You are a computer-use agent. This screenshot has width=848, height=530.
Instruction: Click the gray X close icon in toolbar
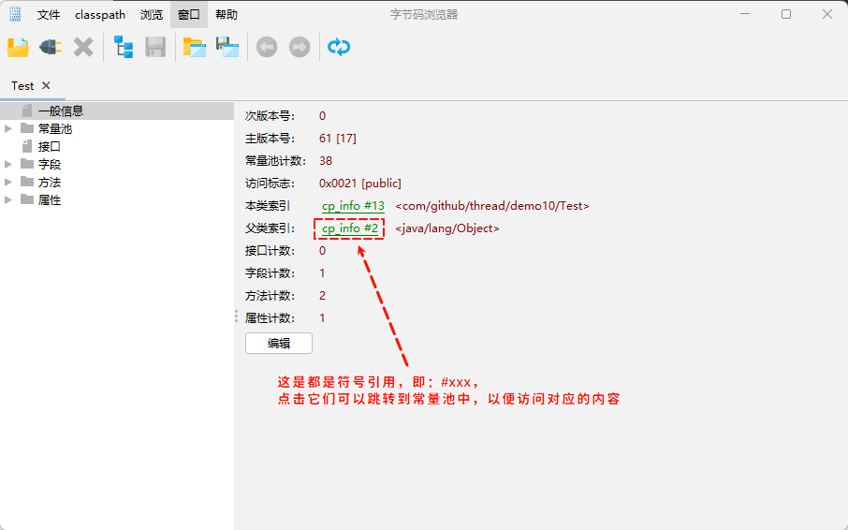83,47
